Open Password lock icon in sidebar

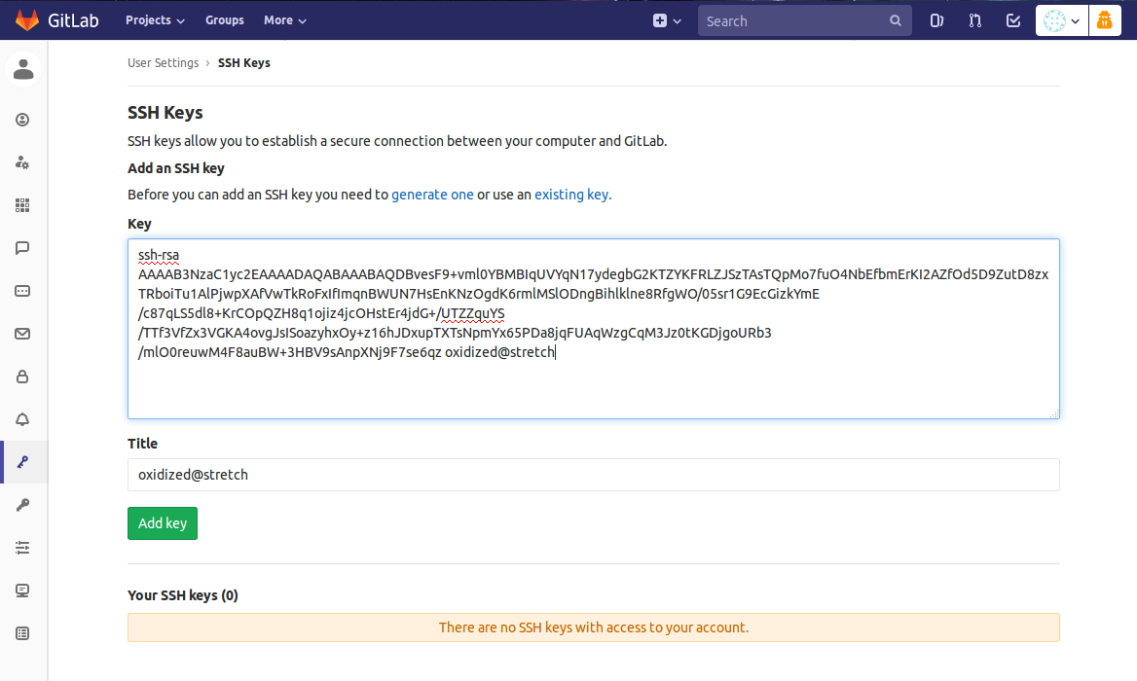pyautogui.click(x=22, y=376)
